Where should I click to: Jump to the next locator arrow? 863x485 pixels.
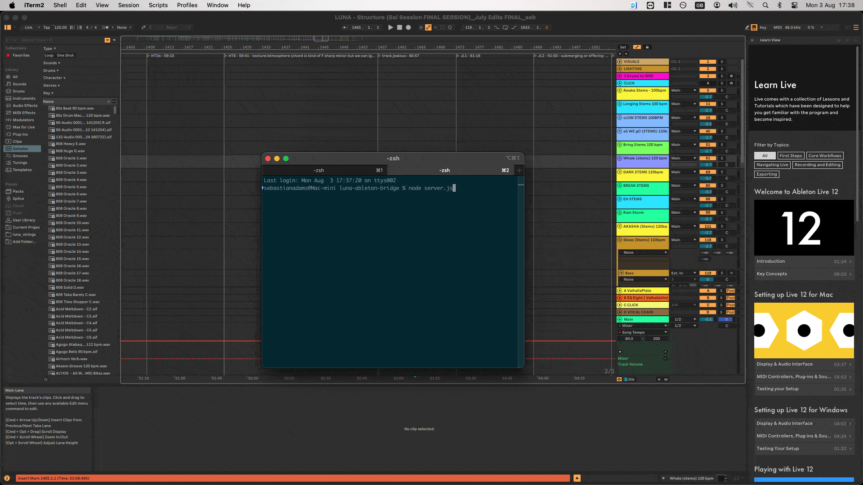point(626,54)
